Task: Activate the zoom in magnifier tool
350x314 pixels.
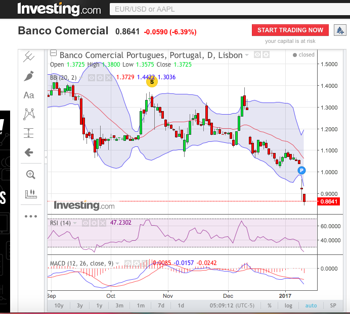Action: [x=30, y=175]
